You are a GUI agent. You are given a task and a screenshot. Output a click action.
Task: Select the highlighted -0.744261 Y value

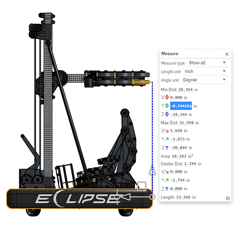[181, 106]
